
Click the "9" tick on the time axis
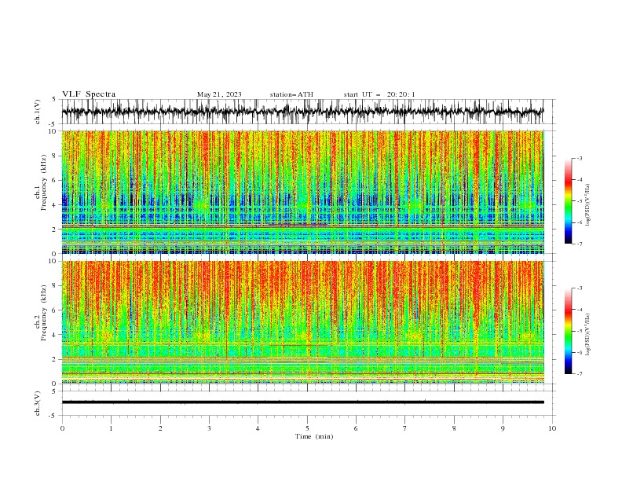tap(503, 428)
